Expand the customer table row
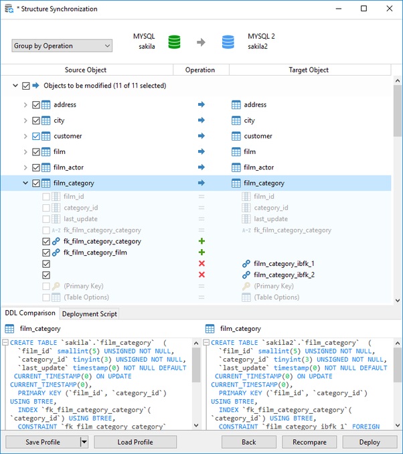This screenshot has height=454, width=403. click(x=25, y=136)
